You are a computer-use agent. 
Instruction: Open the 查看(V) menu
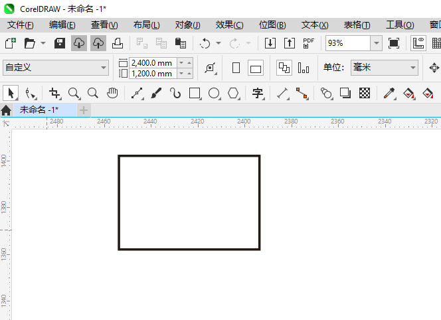click(104, 25)
